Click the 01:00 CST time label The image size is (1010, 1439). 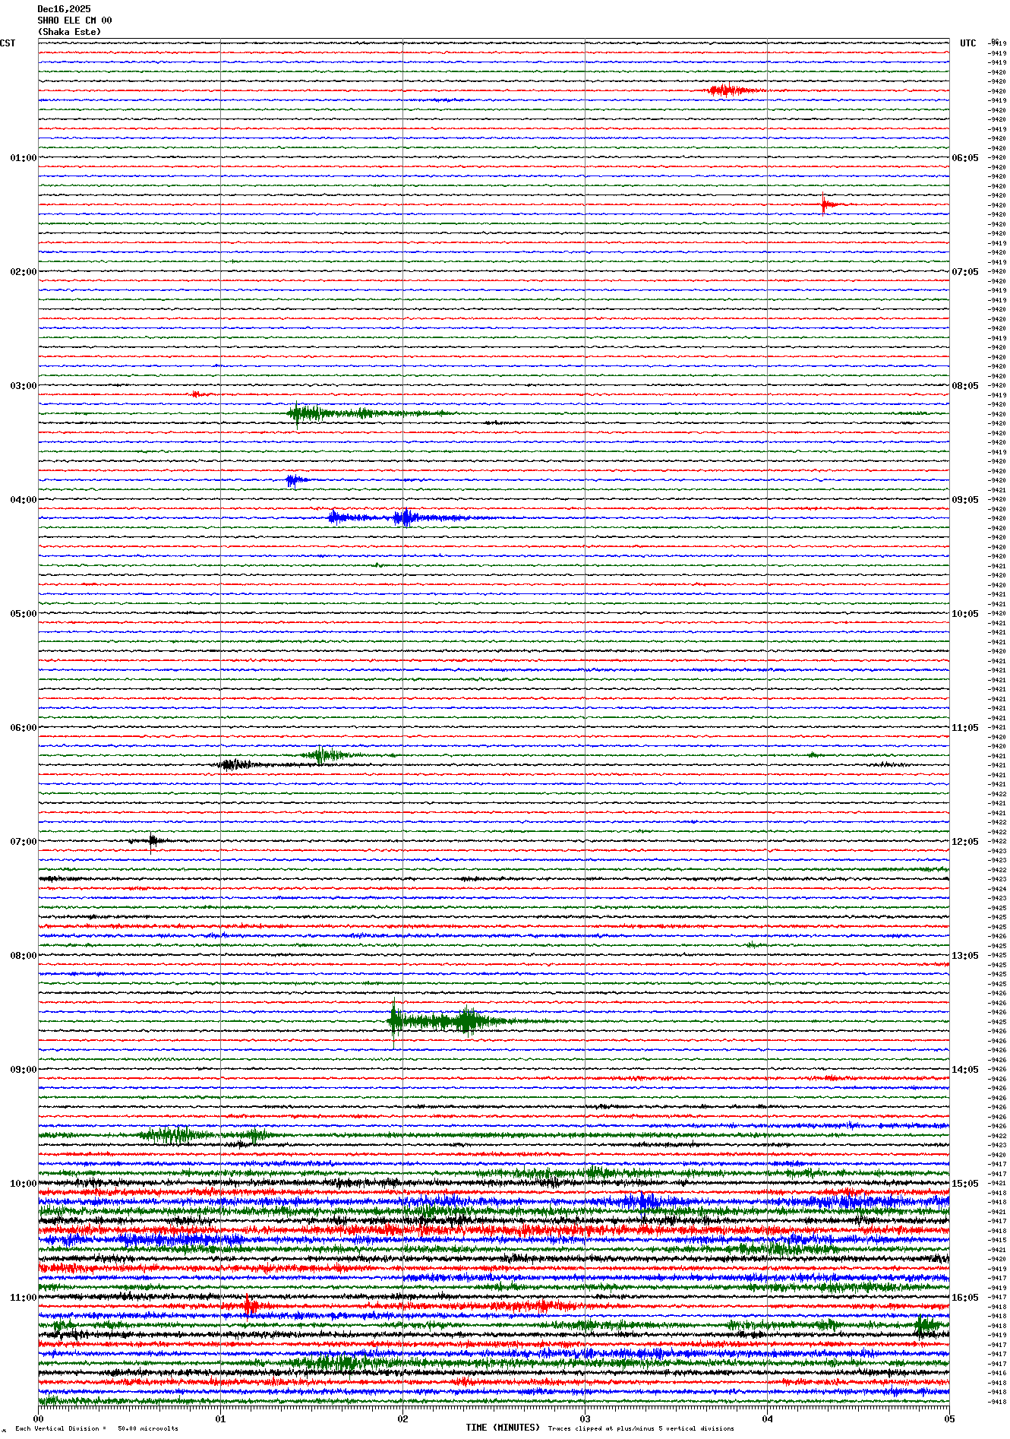tap(23, 158)
